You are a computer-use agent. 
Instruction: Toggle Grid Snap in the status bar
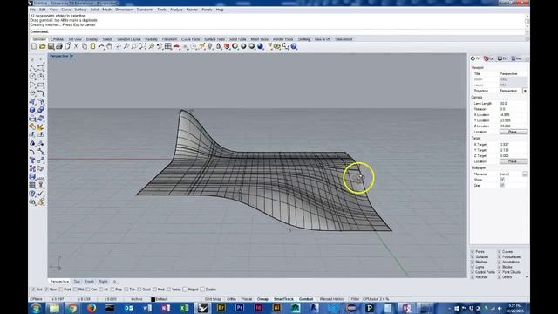[x=213, y=299]
